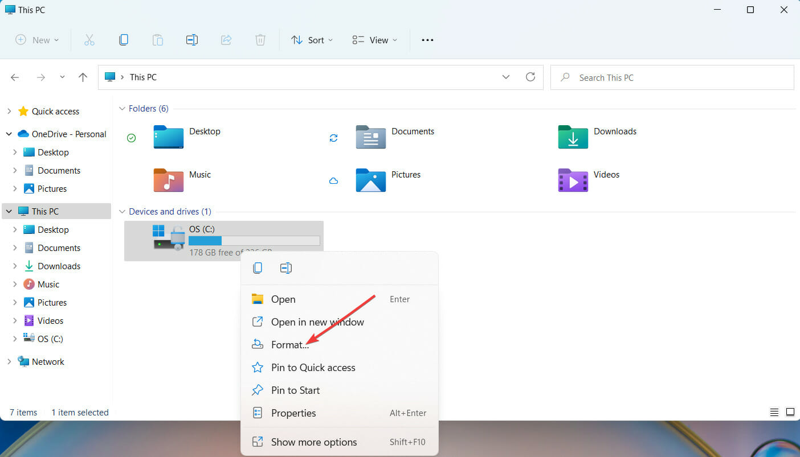Go back with the left arrow
Screen dimensions: 800x457
coord(15,77)
